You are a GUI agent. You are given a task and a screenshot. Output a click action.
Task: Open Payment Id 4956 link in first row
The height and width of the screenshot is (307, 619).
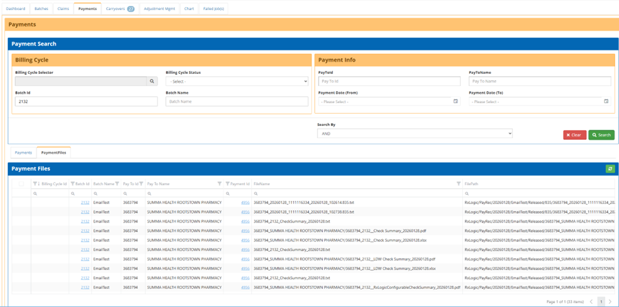(x=245, y=202)
